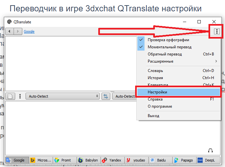Screen dimensions: 225x167
Task: Select the Promt translation service tab
Action: (x=65, y=160)
